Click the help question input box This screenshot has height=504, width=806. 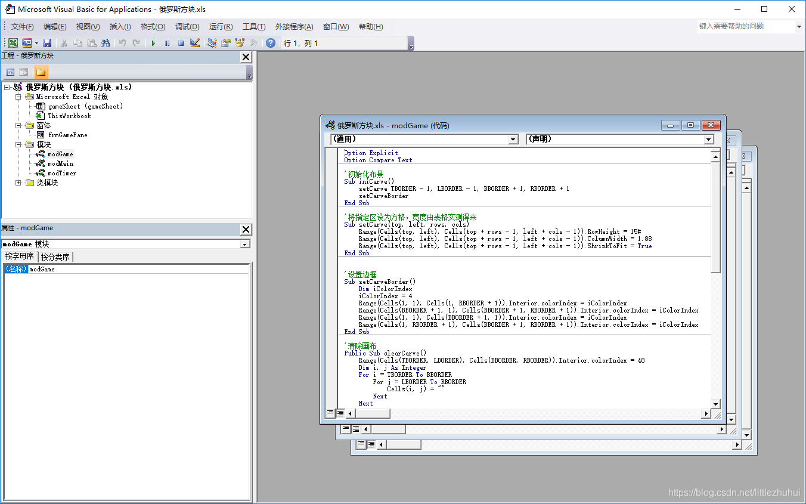(x=746, y=26)
